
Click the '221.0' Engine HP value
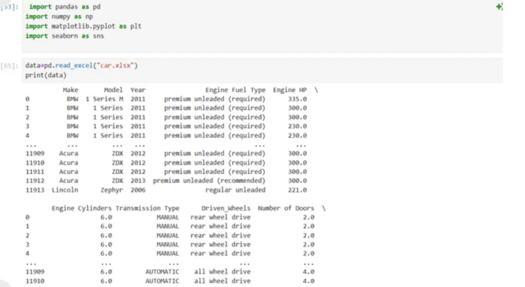click(x=297, y=190)
